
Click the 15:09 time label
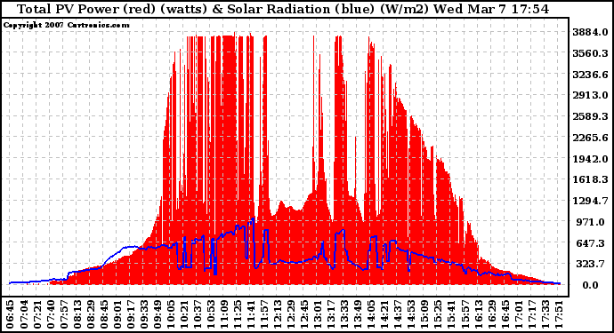(424, 314)
